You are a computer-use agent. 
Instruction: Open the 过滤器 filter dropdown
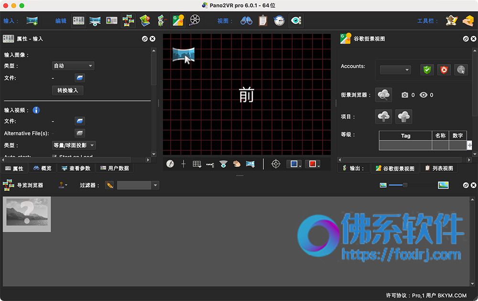[x=138, y=185]
